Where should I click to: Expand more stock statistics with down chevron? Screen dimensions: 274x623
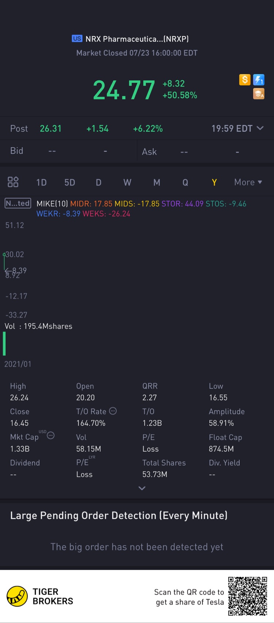tap(142, 488)
